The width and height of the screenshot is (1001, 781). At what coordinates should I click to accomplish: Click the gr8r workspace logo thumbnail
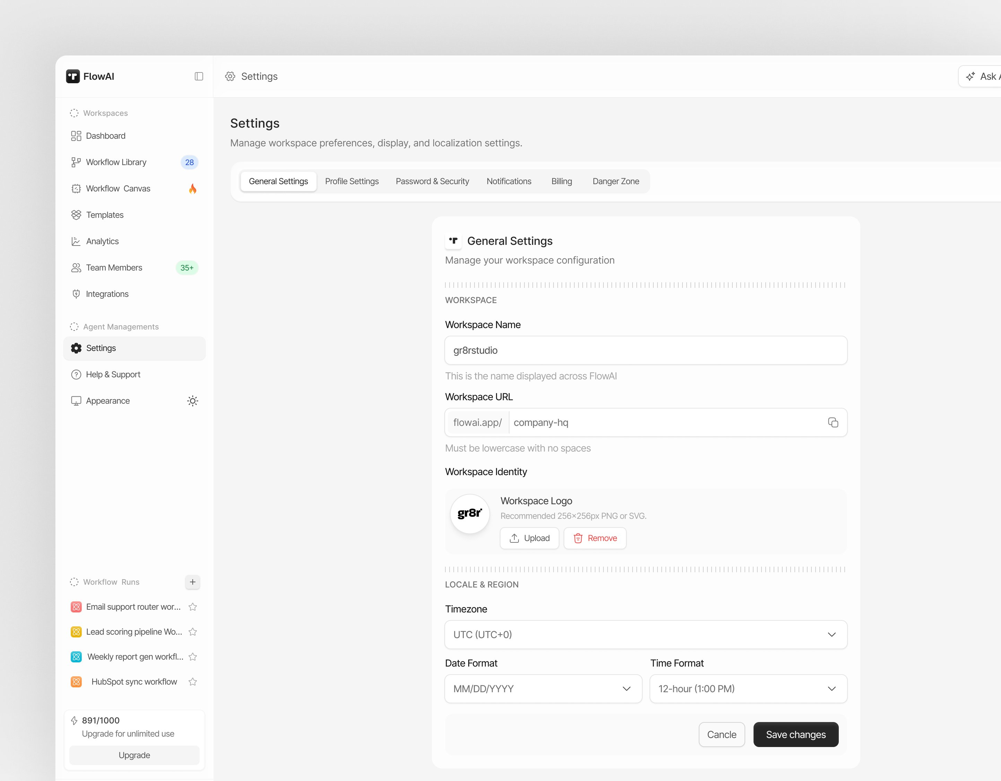tap(470, 514)
